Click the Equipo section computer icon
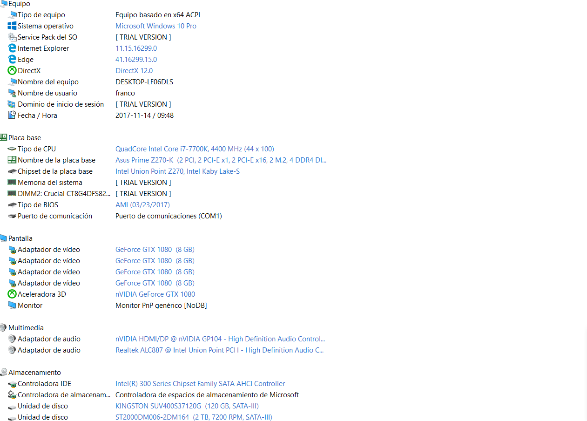 point(4,4)
